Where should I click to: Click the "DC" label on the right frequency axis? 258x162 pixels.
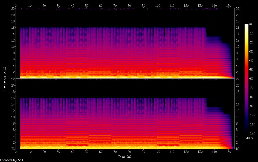click(x=237, y=149)
